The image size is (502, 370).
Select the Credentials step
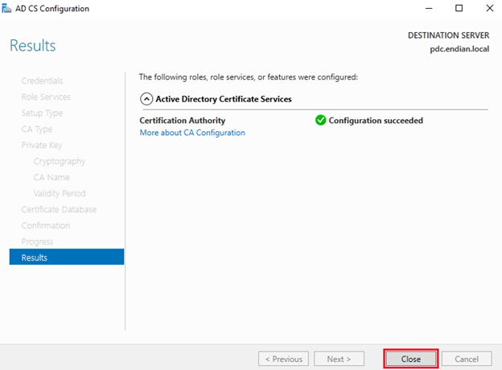pos(42,80)
